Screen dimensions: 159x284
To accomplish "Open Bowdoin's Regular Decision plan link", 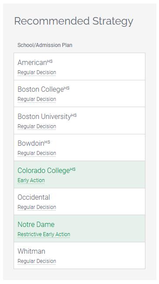I will pyautogui.click(x=37, y=153).
